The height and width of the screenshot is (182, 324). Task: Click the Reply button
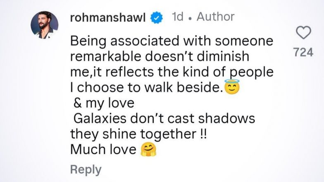coord(86,170)
